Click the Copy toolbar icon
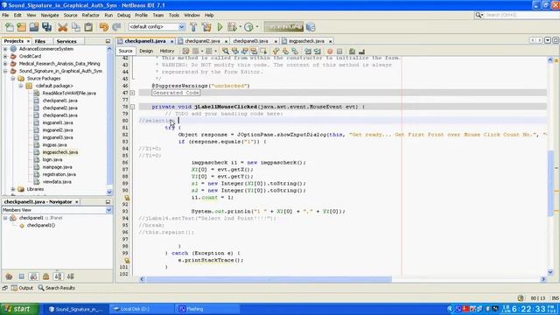Image resolution: width=560 pixels, height=315 pixels. [76, 27]
